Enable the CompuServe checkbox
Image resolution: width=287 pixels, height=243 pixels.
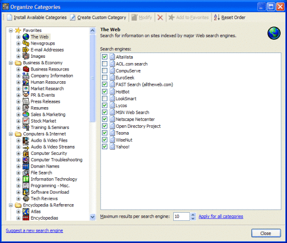pyautogui.click(x=105, y=71)
